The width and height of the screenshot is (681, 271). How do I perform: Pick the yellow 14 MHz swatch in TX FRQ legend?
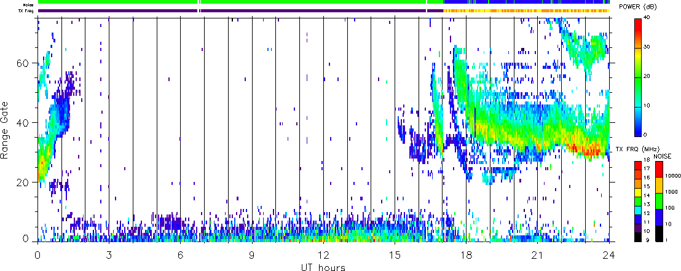pos(636,193)
